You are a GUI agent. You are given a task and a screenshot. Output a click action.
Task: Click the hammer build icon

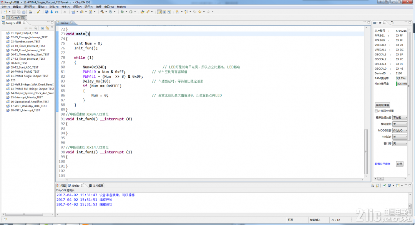102,12
